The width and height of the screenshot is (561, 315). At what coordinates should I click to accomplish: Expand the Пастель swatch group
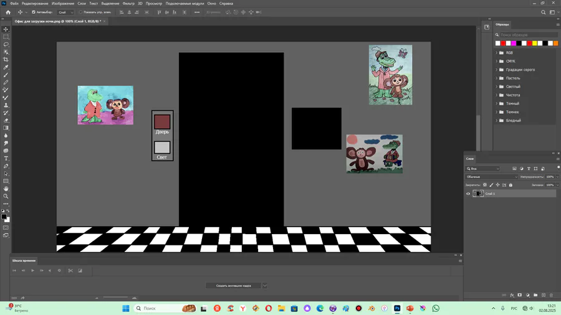(497, 78)
